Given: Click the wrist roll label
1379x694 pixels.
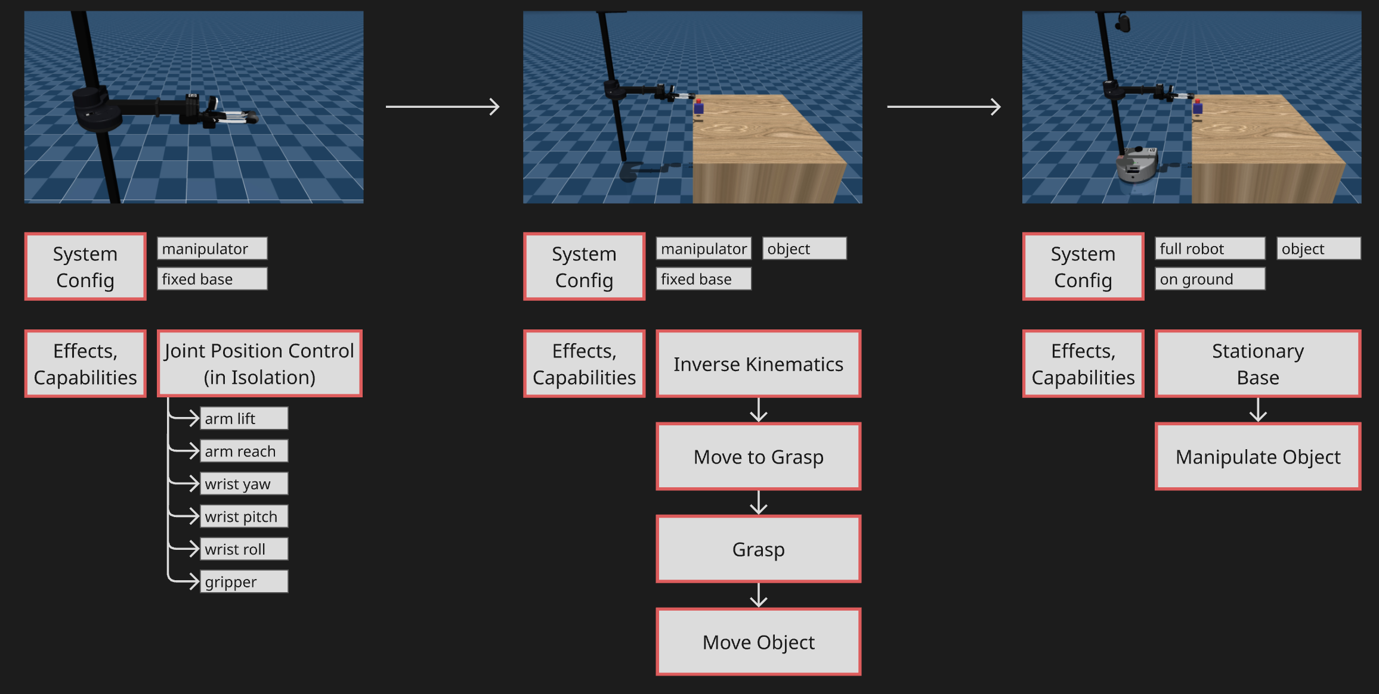Looking at the screenshot, I should click(x=243, y=549).
